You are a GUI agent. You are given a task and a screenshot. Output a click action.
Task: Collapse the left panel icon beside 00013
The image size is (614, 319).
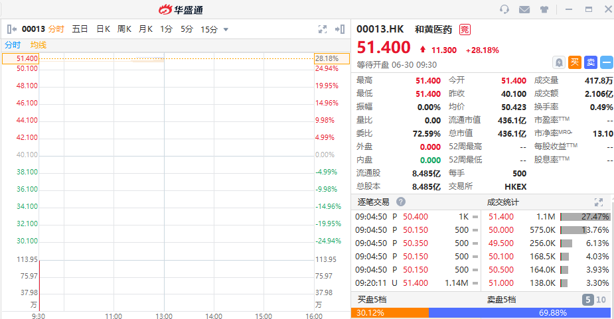click(12, 29)
